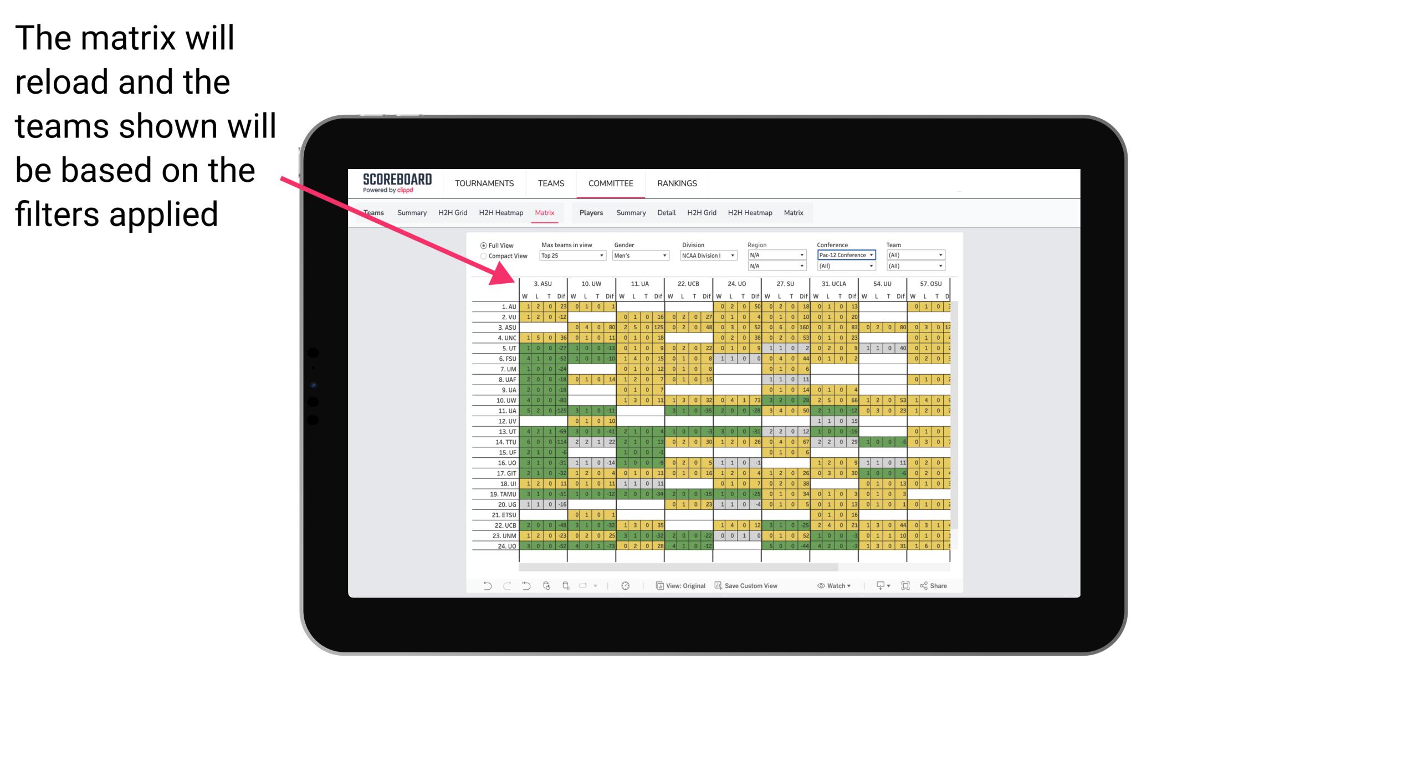Image resolution: width=1423 pixels, height=766 pixels.
Task: Open the Conference dropdown filter
Action: [x=845, y=255]
